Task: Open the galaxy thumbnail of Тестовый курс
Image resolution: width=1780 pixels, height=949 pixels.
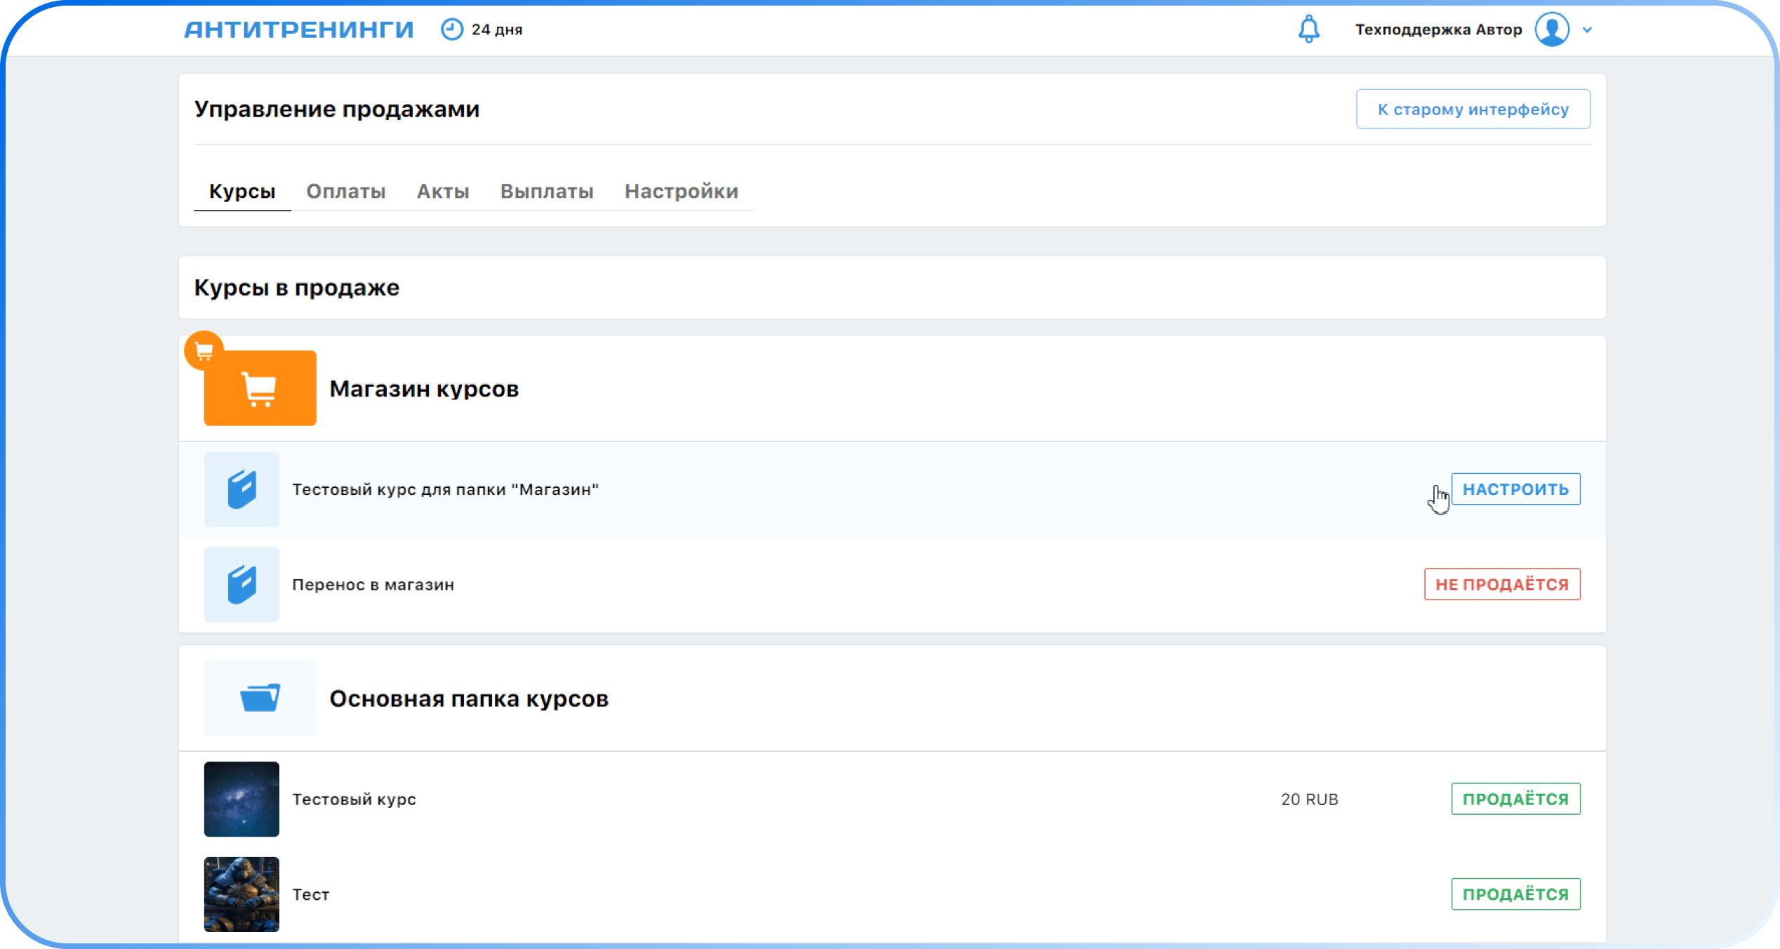Action: pos(241,799)
